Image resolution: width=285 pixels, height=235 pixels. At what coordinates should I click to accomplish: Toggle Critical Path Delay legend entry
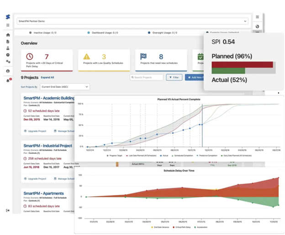pyautogui.click(x=182, y=227)
